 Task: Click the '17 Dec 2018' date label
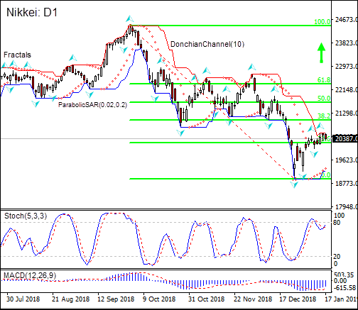tap(298, 299)
